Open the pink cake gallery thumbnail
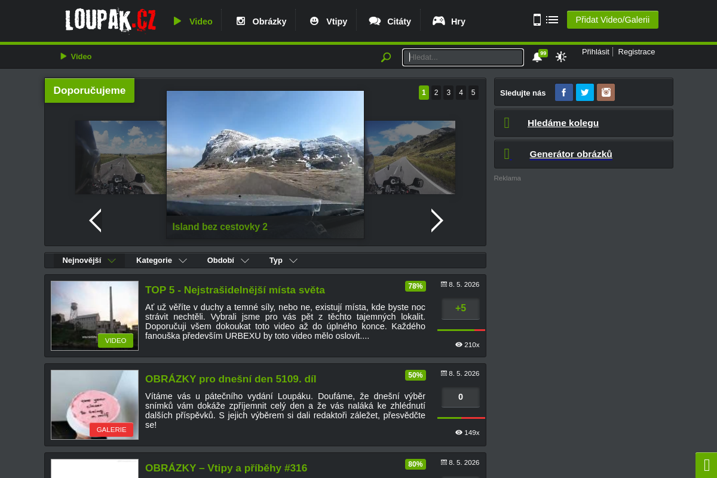The width and height of the screenshot is (717, 478). (x=94, y=405)
